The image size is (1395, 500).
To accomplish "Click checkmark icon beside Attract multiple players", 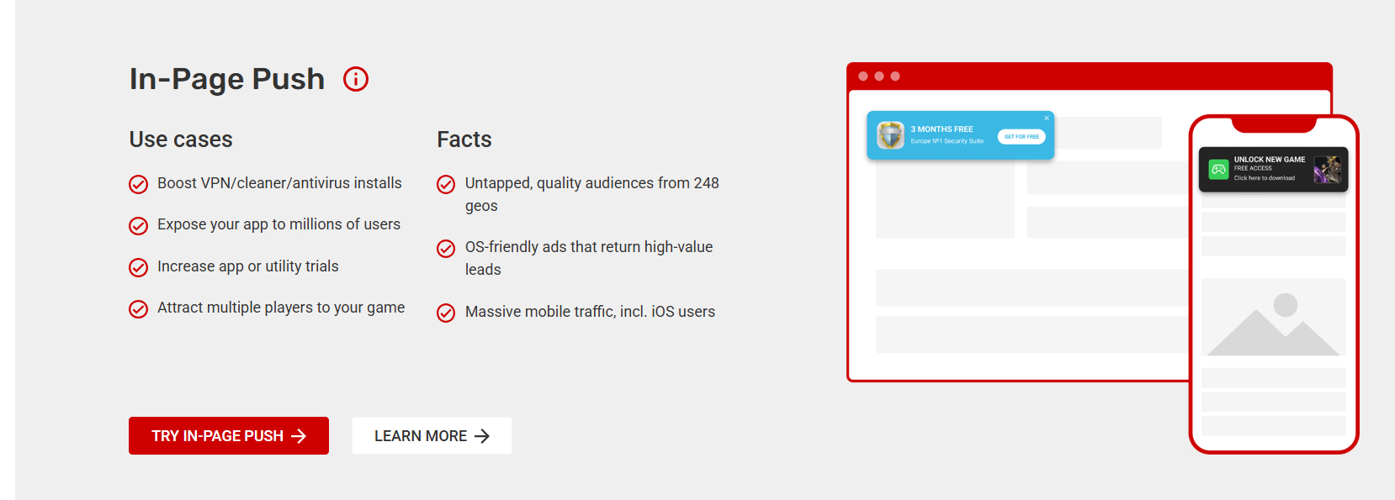I will point(138,308).
